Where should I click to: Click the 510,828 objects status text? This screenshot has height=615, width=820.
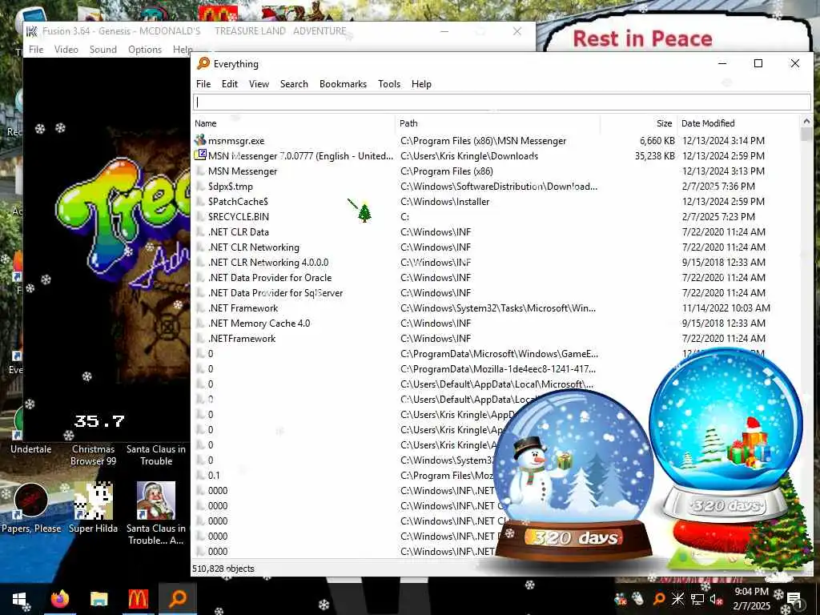coord(223,569)
